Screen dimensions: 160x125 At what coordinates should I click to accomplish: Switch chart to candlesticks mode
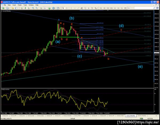25,8
